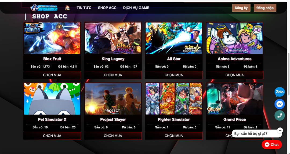Viewport: 290px width, 154px height.
Task: Select CHỌN MUA under Blox Fruit
Action: (52, 75)
